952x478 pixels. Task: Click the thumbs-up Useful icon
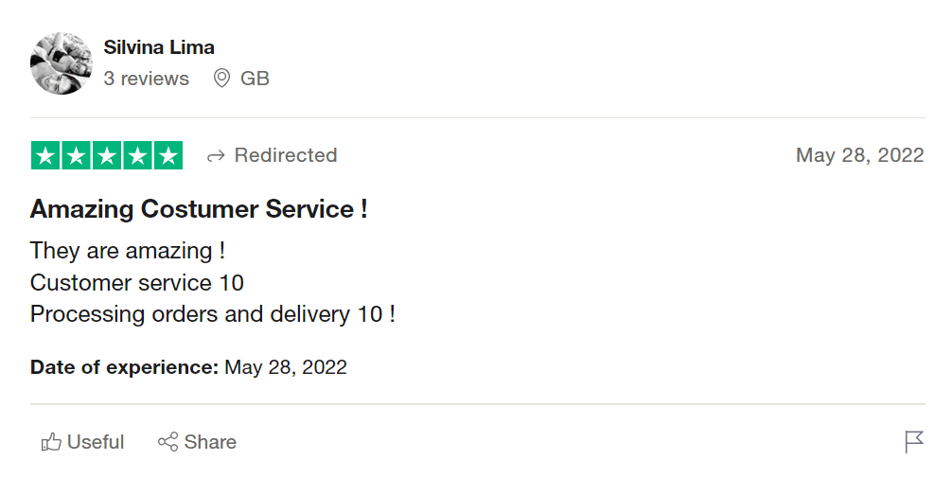51,442
